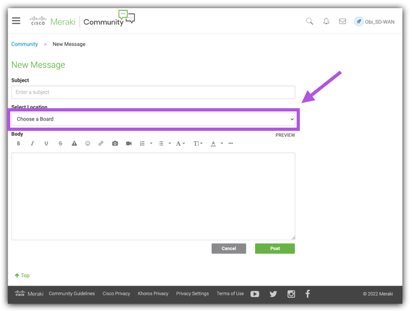
Task: Insert a photo with camera icon
Action: [x=115, y=144]
